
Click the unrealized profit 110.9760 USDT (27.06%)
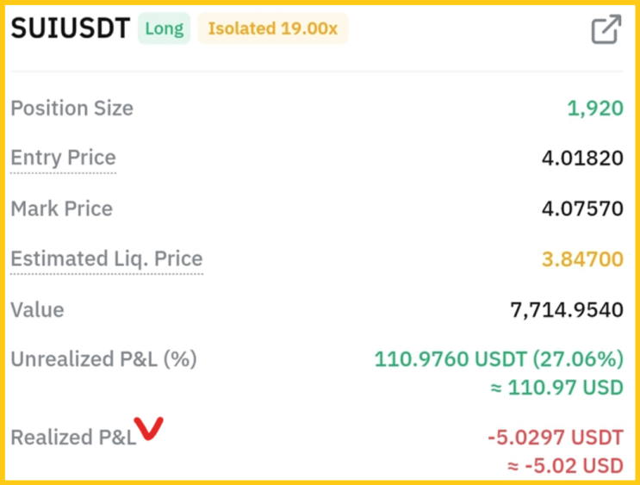tap(499, 359)
